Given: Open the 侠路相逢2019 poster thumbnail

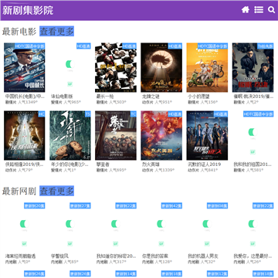Looking at the screenshot, I should tap(25, 135).
